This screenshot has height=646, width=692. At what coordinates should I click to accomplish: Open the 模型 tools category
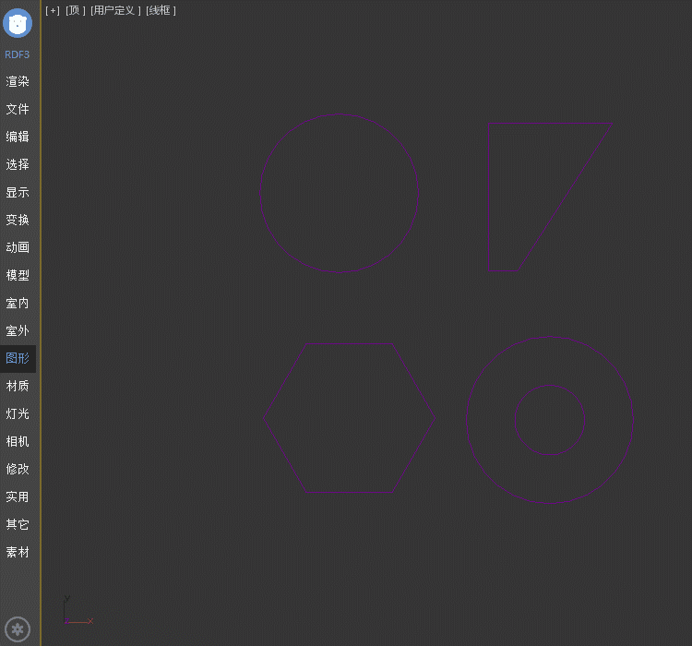(x=18, y=275)
